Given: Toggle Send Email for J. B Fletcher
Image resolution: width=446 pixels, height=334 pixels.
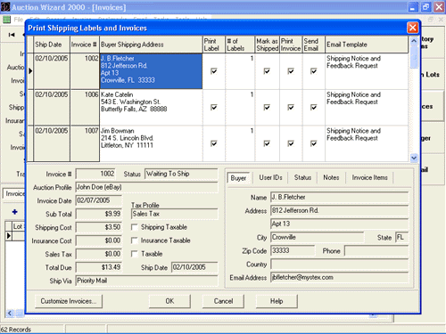Looking at the screenshot, I should pyautogui.click(x=313, y=71).
